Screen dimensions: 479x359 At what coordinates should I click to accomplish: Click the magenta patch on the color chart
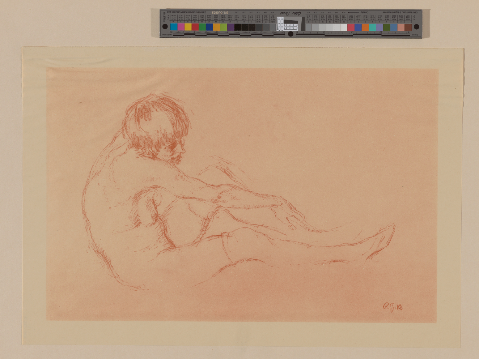click(x=181, y=27)
